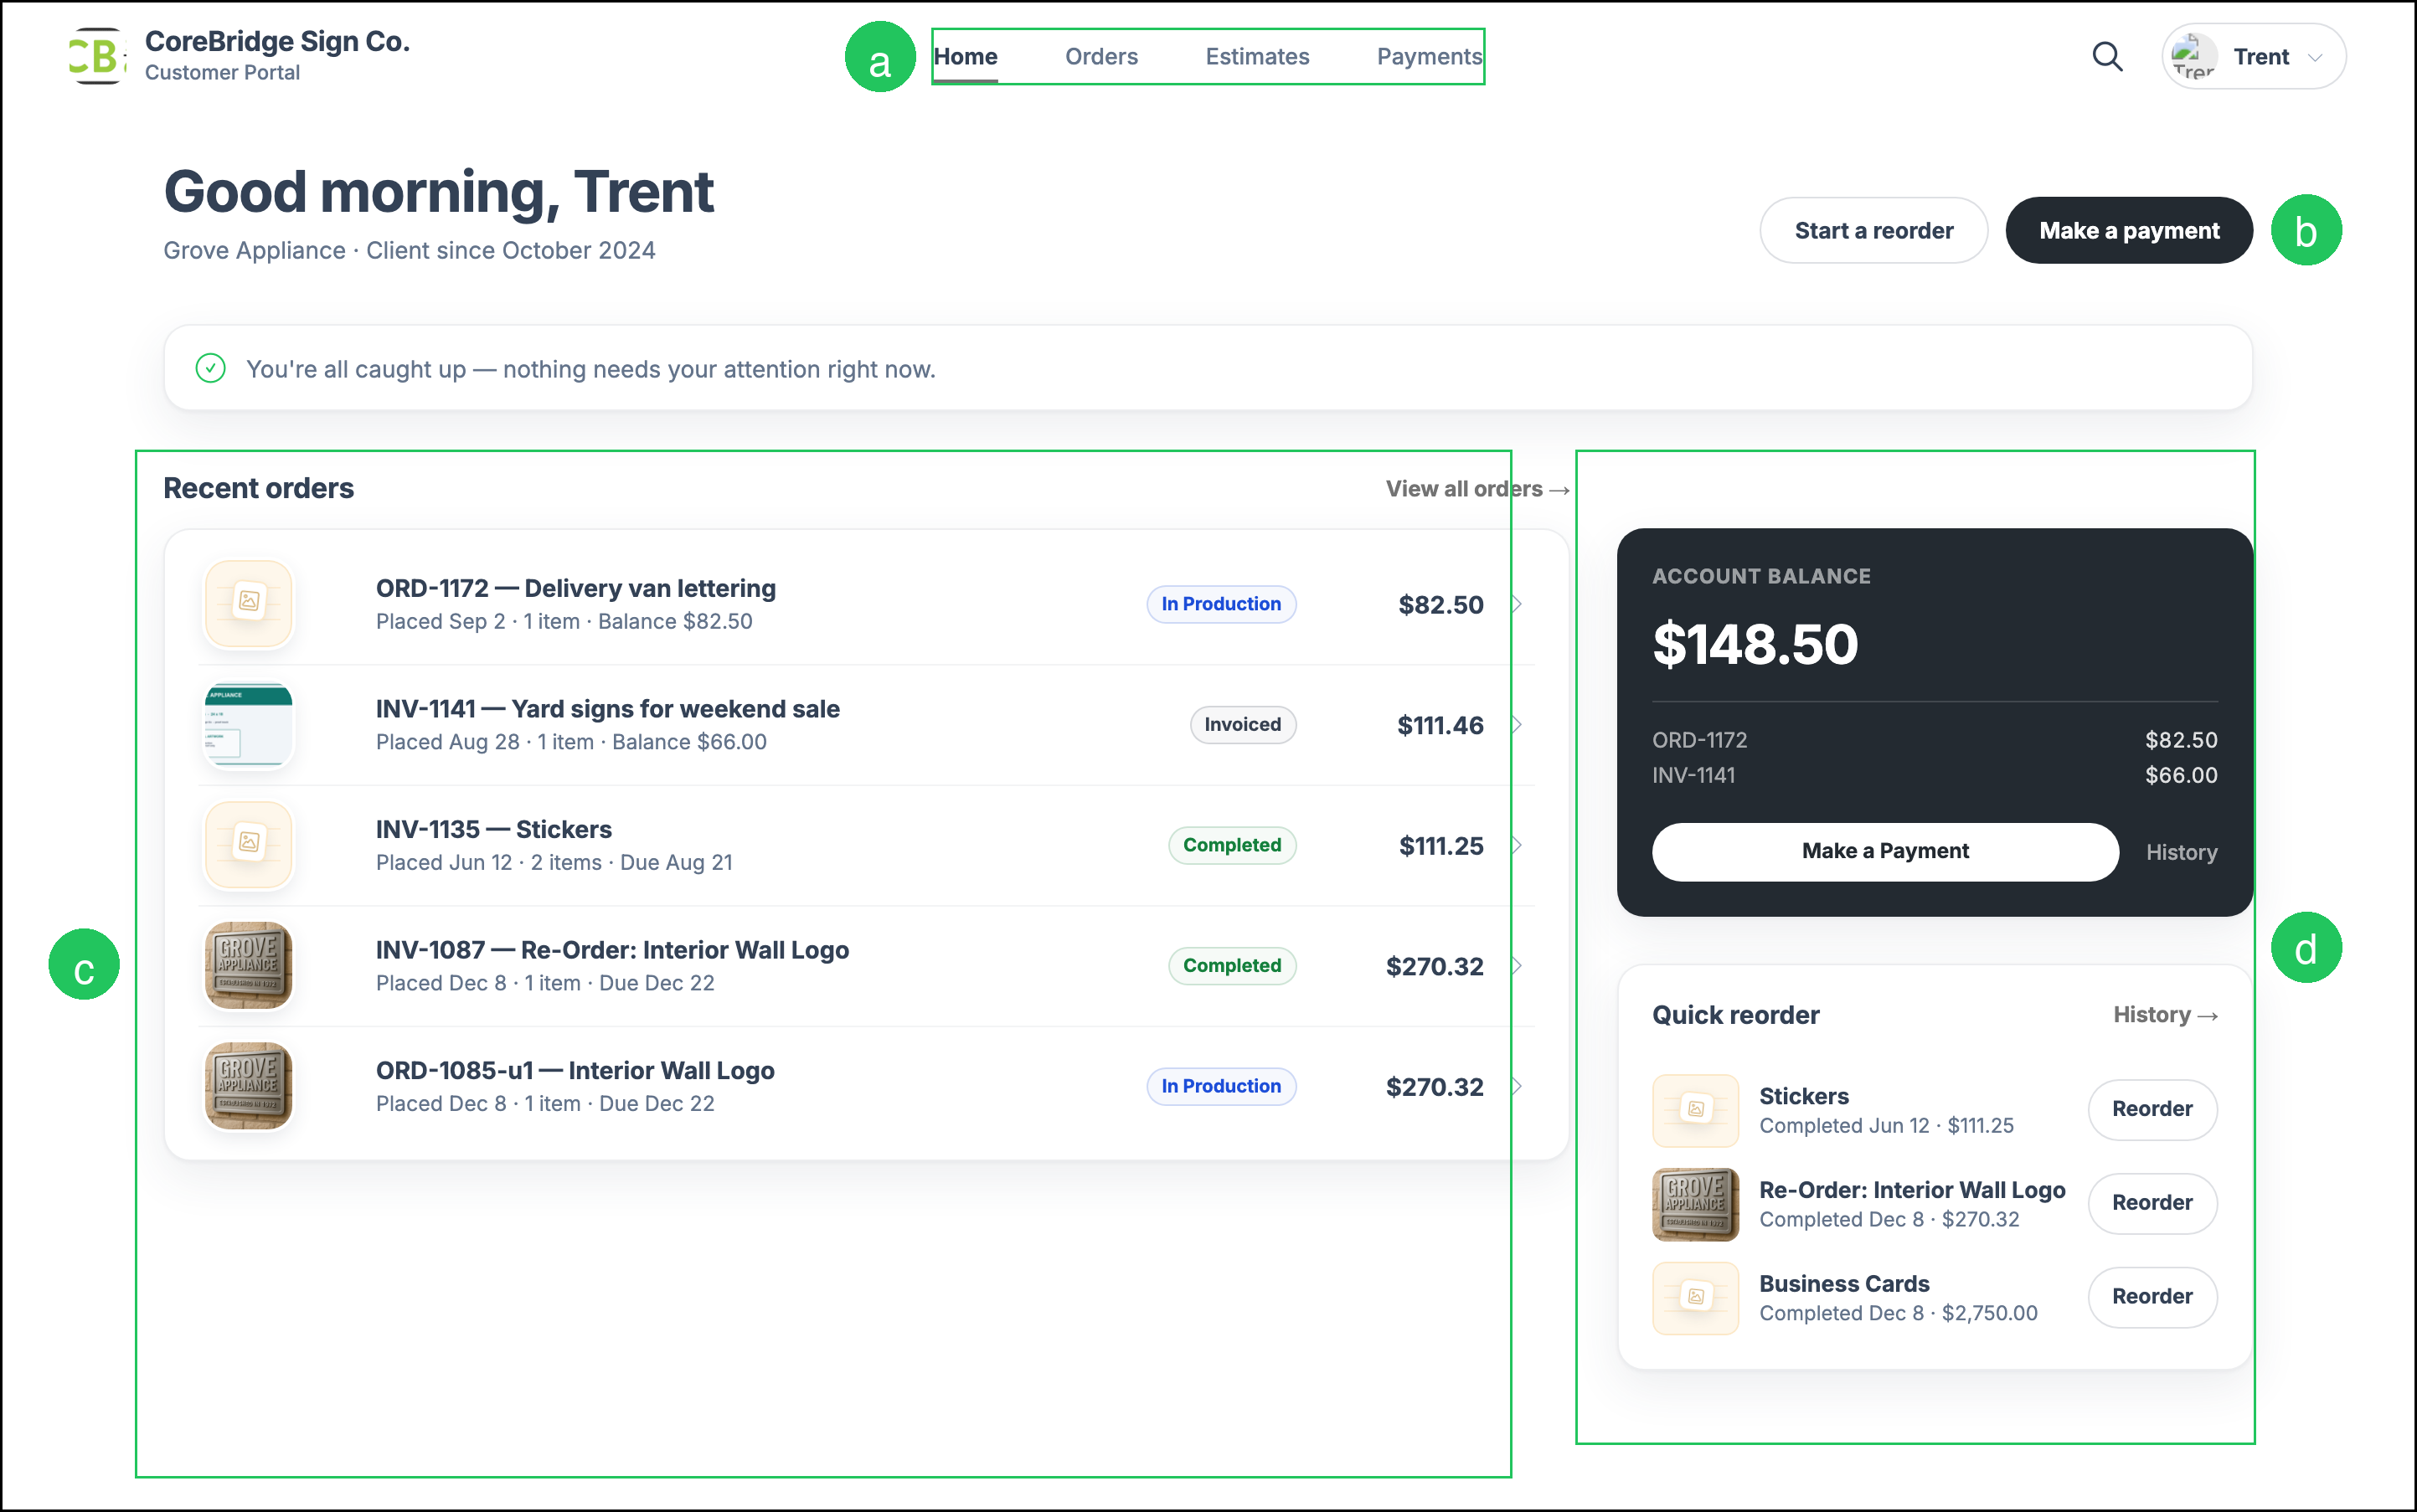Viewport: 2417px width, 1512px height.
Task: Click In Production badge on ORD-1172
Action: [x=1222, y=604]
